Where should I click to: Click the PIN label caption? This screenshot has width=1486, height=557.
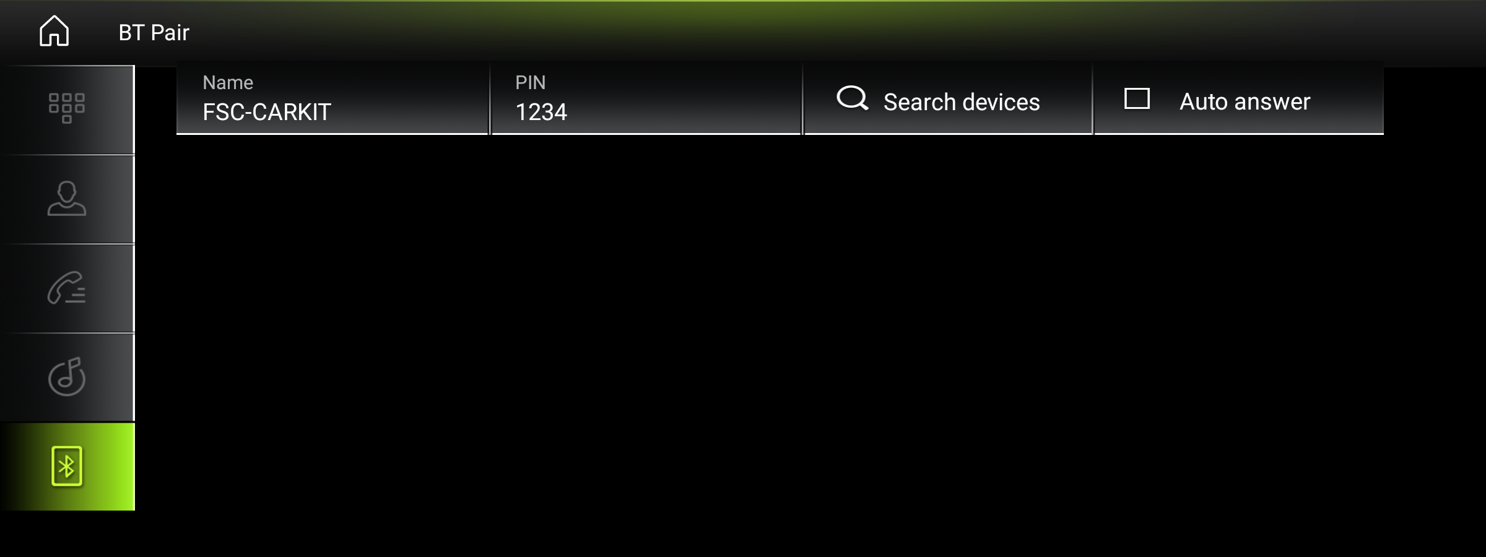pyautogui.click(x=531, y=82)
